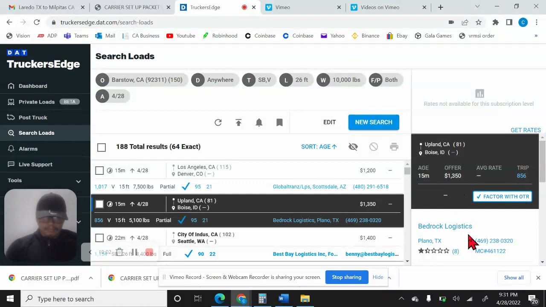Screen dimensions: 546x307
Task: Change sort order via SORT: AGE
Action: click(x=319, y=147)
